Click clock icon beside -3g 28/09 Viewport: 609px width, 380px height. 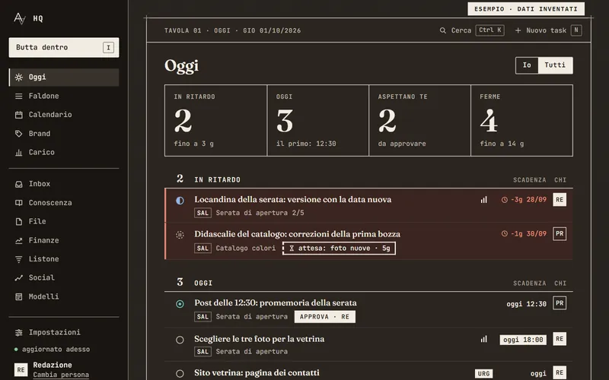pyautogui.click(x=505, y=200)
